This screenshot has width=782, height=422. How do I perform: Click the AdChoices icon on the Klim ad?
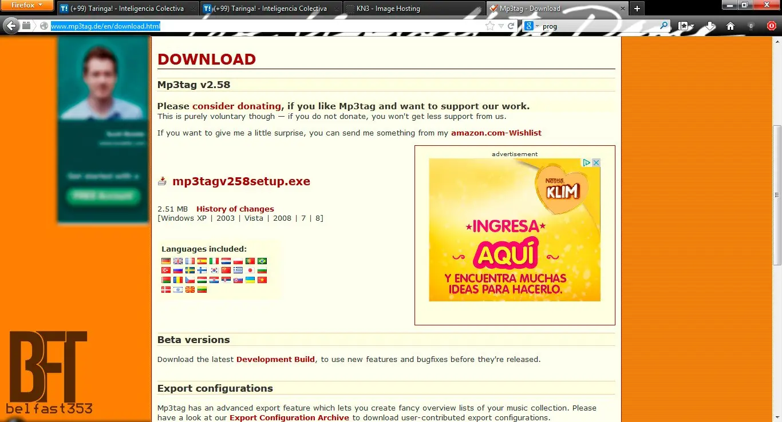[x=587, y=162]
